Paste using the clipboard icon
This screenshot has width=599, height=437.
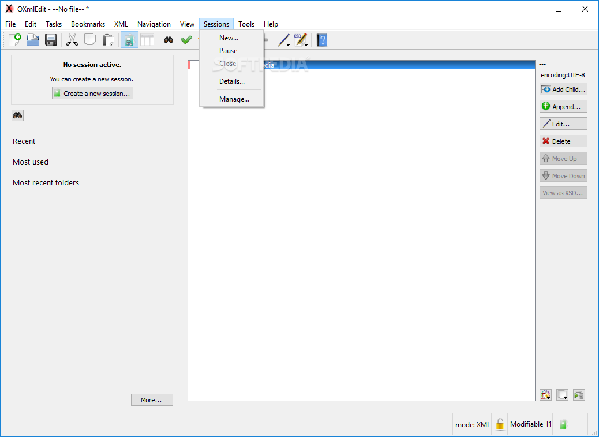(108, 40)
